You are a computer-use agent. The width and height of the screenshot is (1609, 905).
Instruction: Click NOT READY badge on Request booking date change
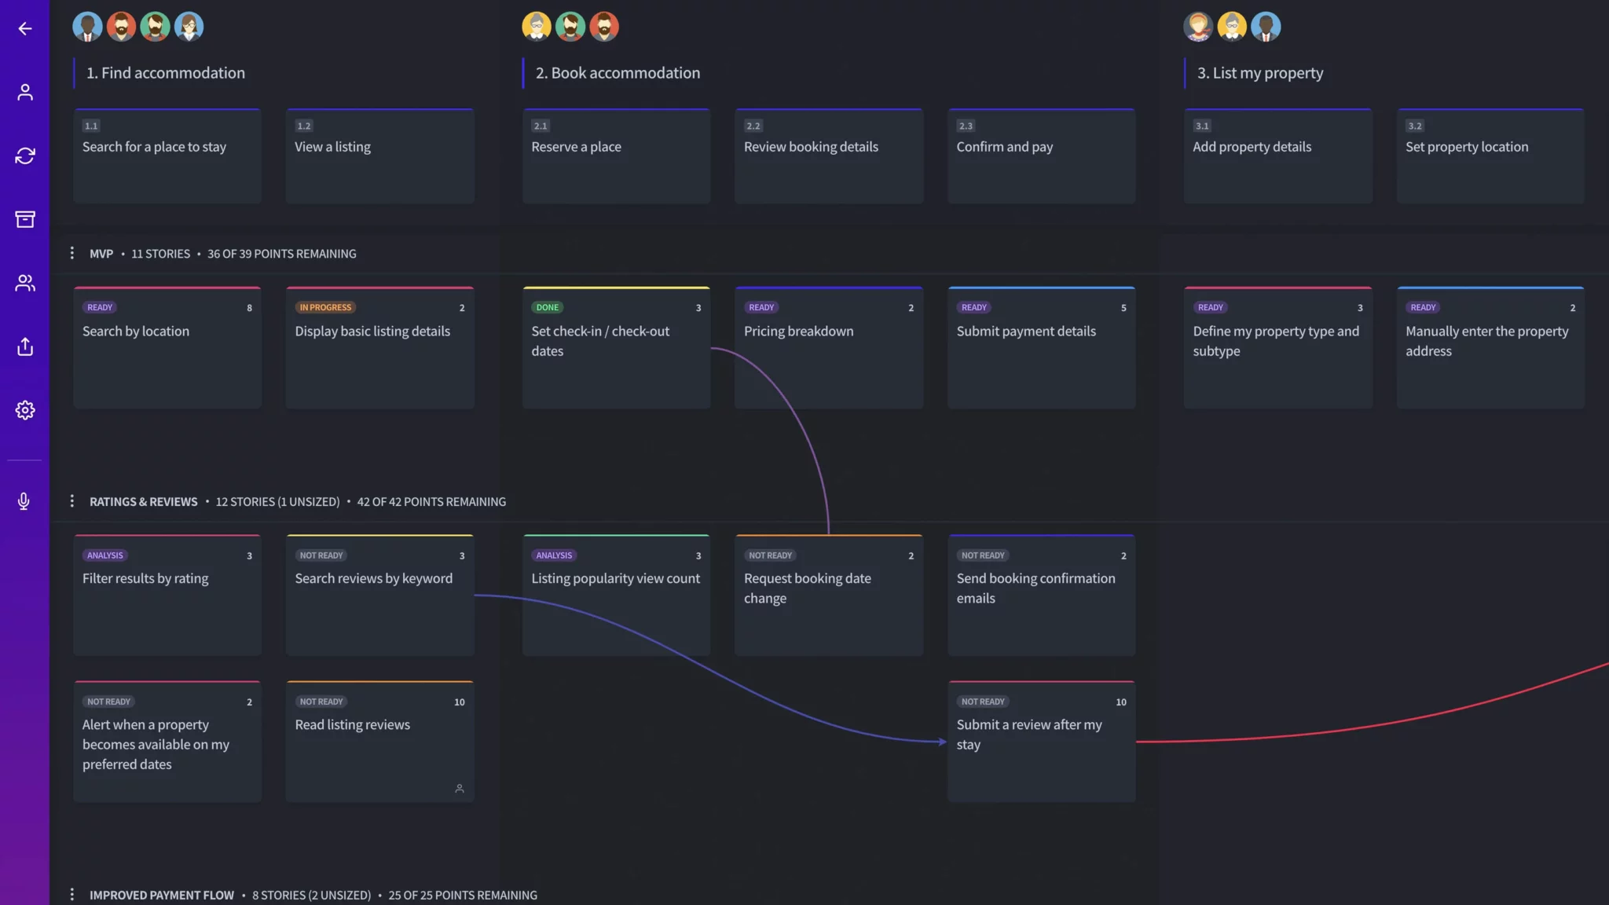(770, 555)
